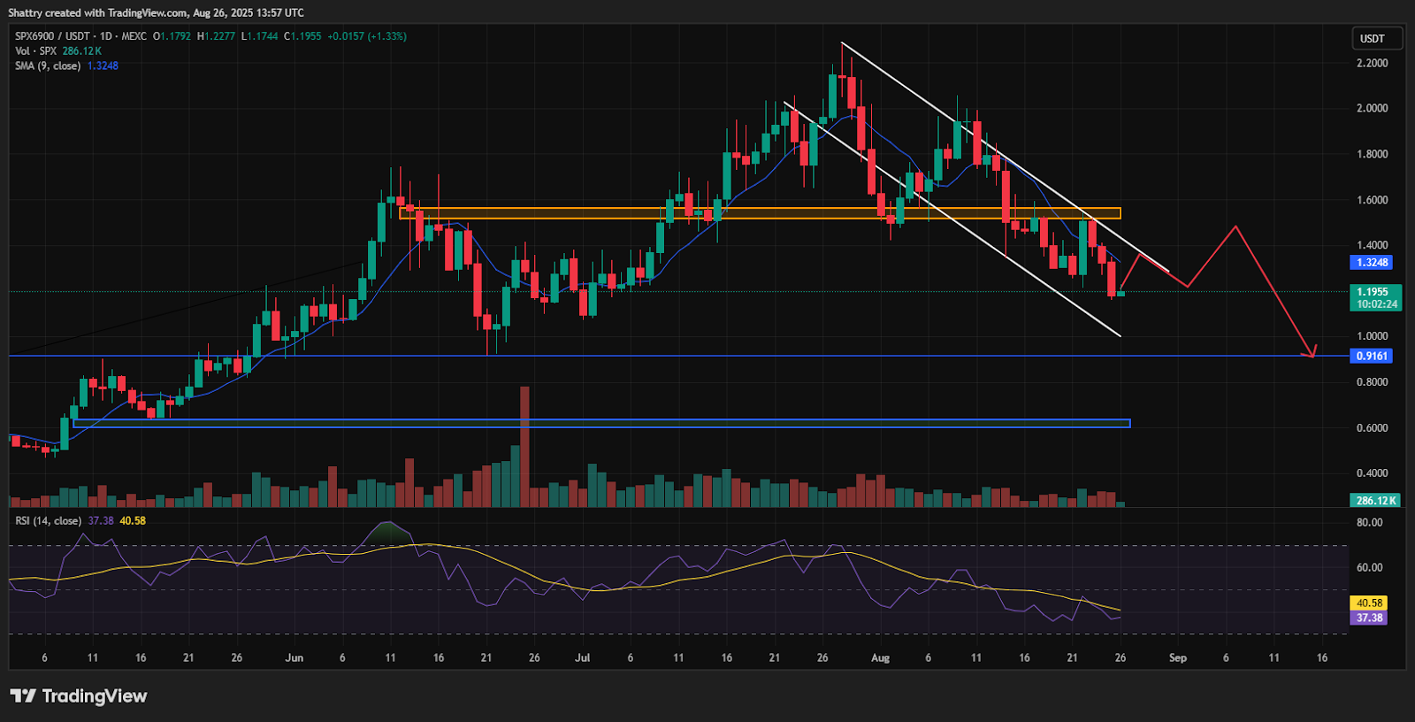The height and width of the screenshot is (722, 1415).
Task: Click the purple 37.38 RSI value tag
Action: [1369, 618]
